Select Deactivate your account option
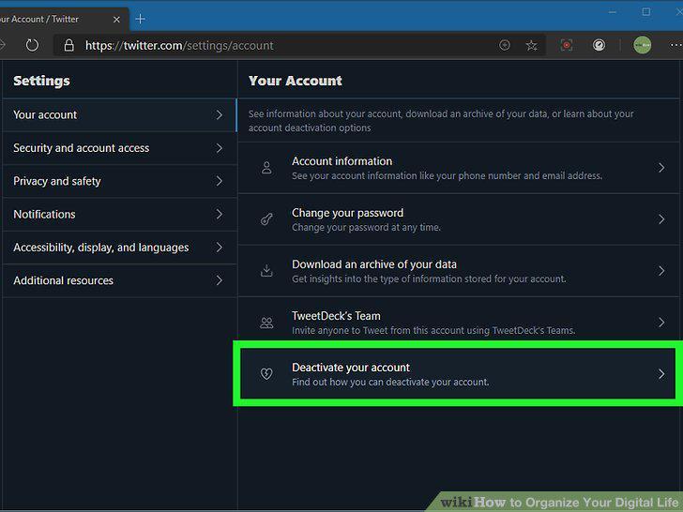The height and width of the screenshot is (512, 683). (x=458, y=373)
